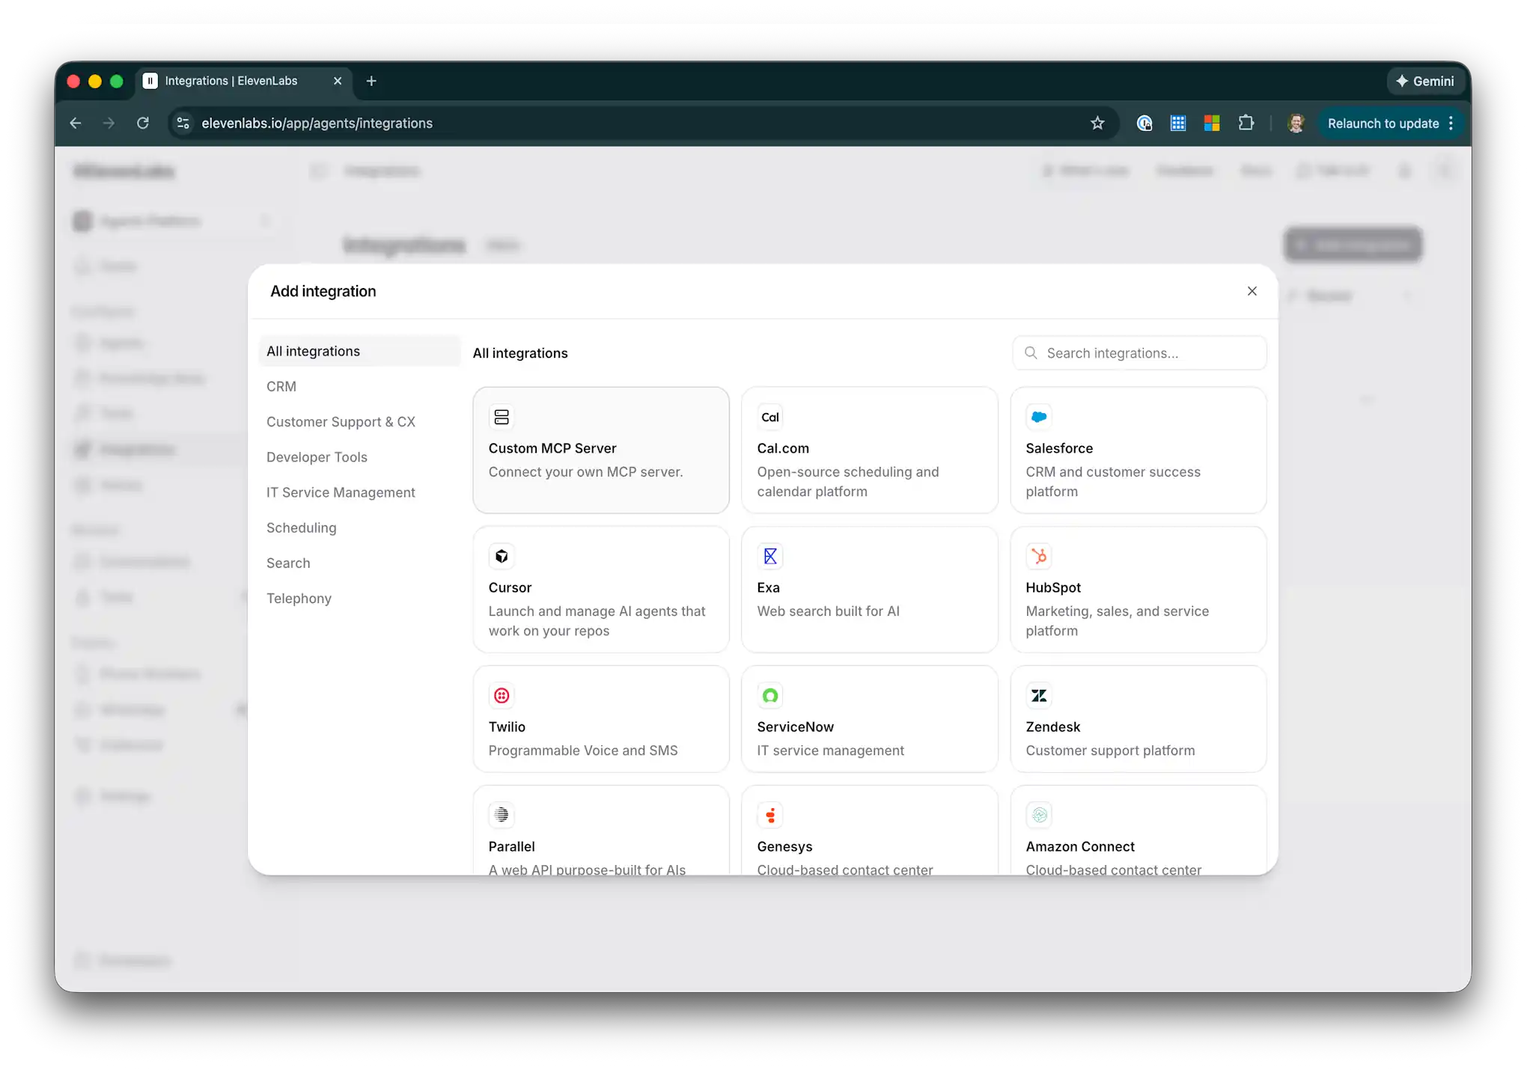
Task: Click the Zendesk logo icon
Action: click(1039, 695)
